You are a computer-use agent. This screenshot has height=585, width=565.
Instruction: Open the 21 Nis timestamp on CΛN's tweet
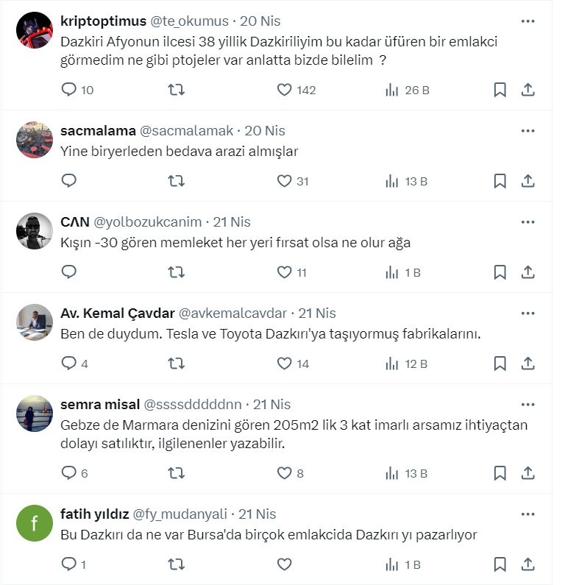coord(232,221)
